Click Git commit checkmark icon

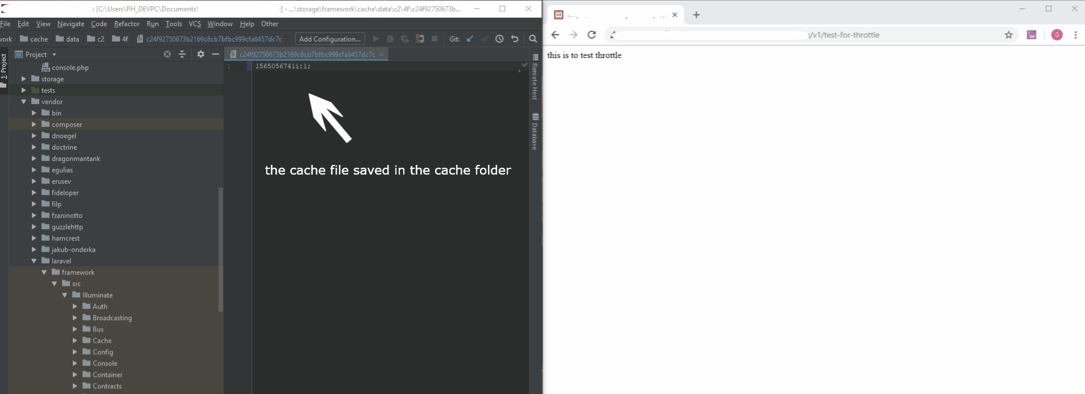point(484,39)
